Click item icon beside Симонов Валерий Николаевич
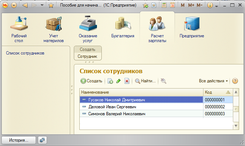The width and height of the screenshot is (245, 146). tap(84, 114)
